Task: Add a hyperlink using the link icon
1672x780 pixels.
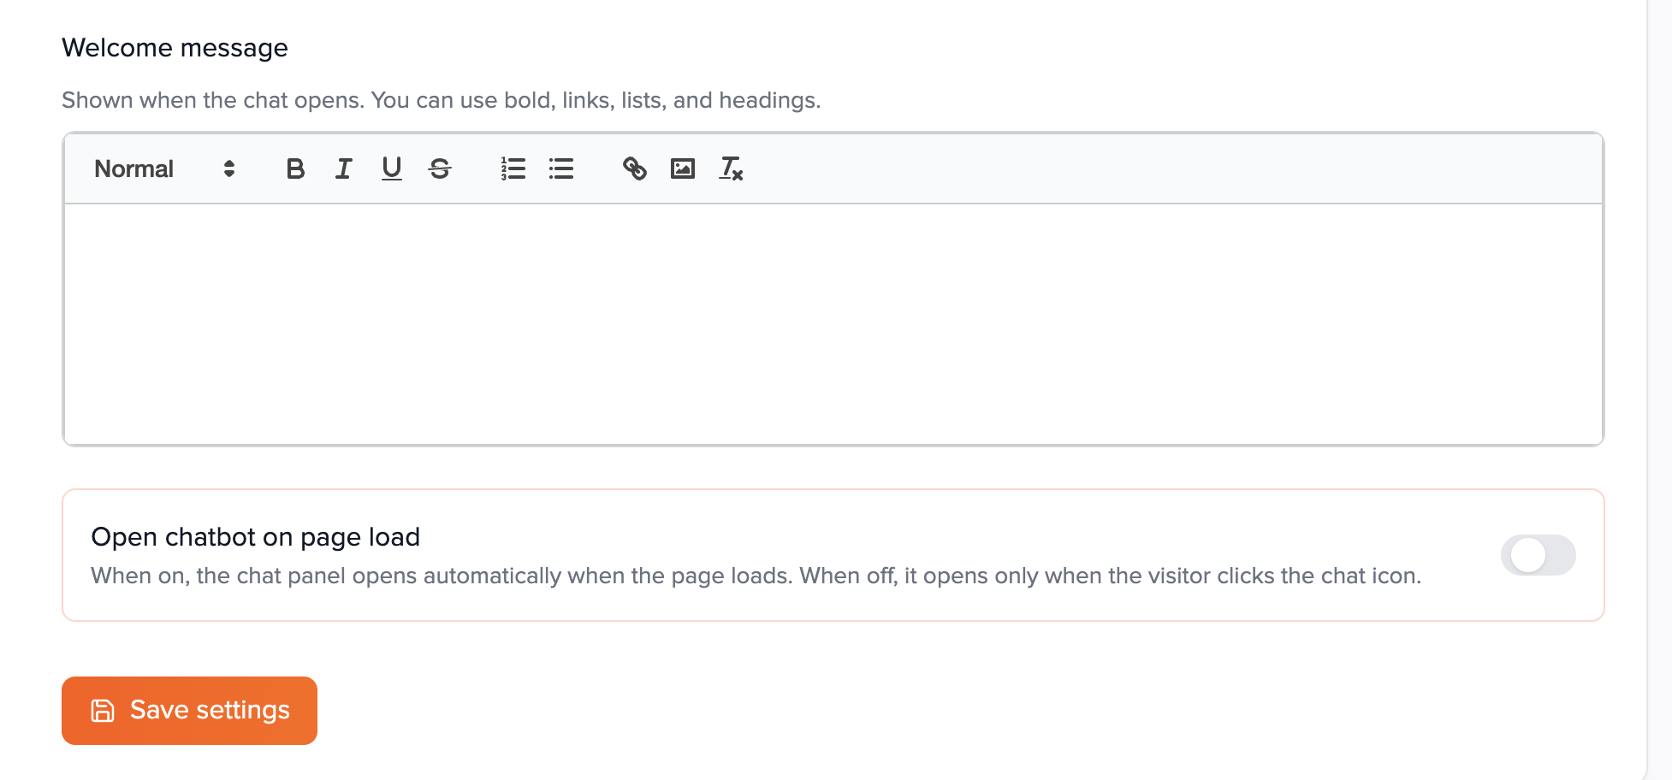Action: [x=634, y=168]
